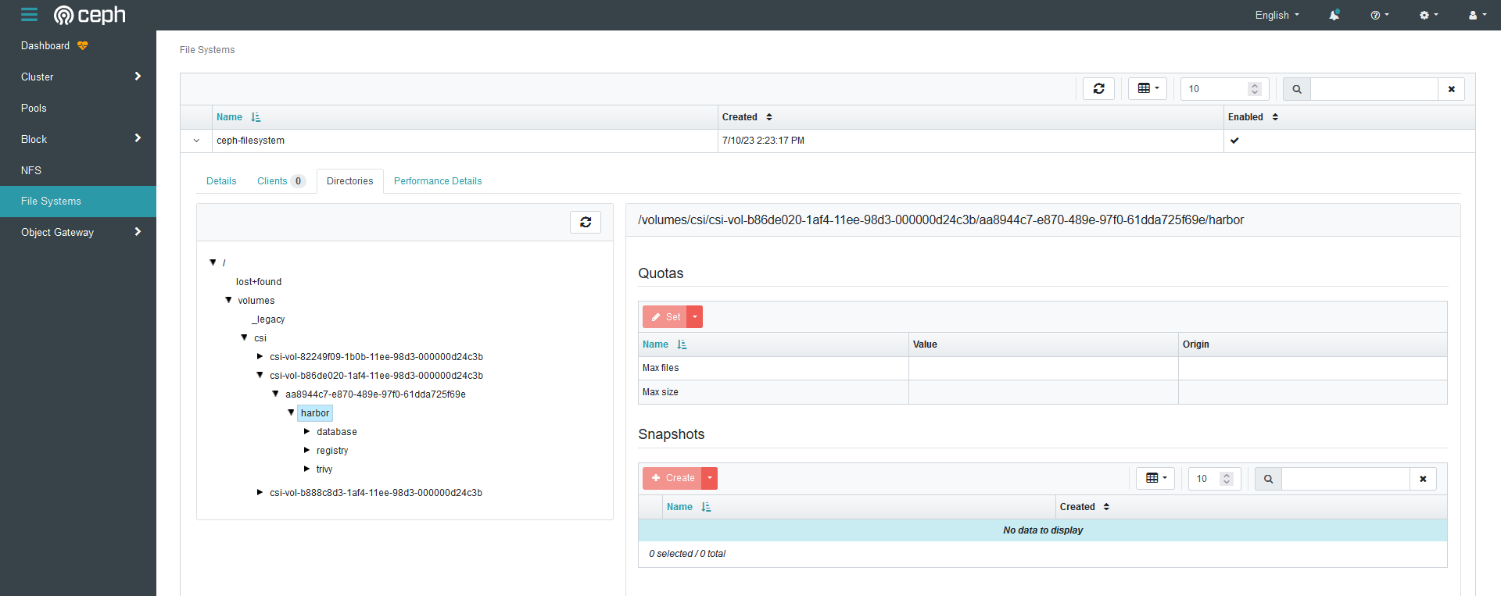Screen dimensions: 1501x596
Task: Collapse the aa8944c7 directory
Action: coord(275,394)
